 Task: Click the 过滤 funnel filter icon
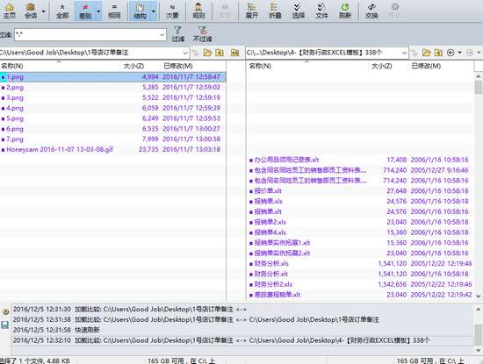pyautogui.click(x=177, y=34)
